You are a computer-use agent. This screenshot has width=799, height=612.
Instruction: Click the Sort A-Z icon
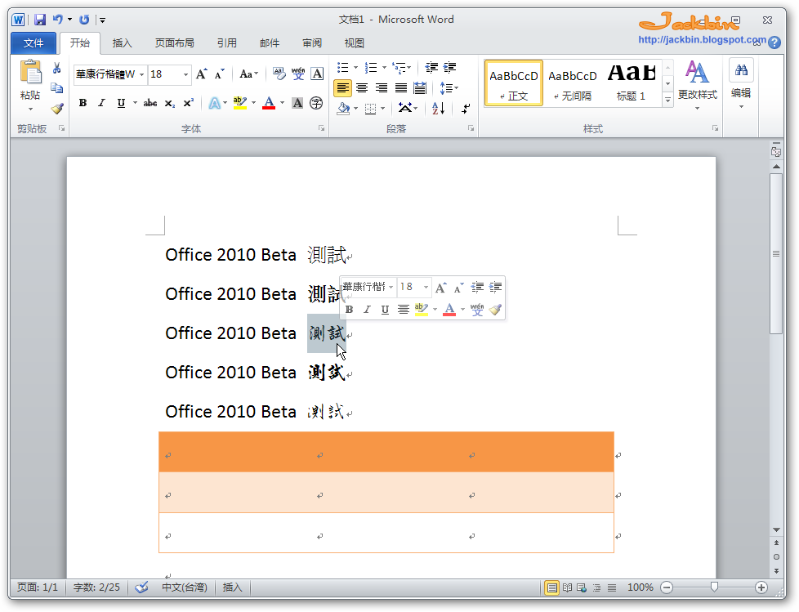point(438,108)
